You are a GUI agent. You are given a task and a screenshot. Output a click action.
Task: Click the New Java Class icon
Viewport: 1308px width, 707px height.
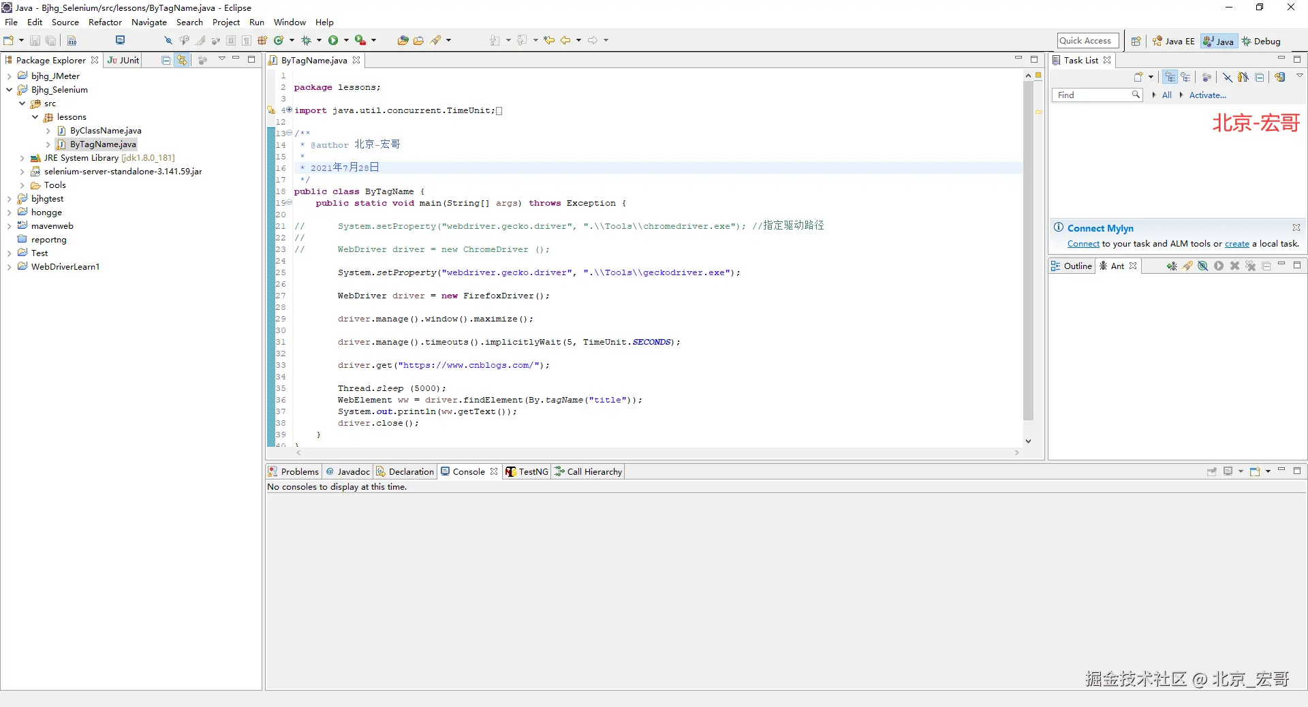click(x=279, y=41)
